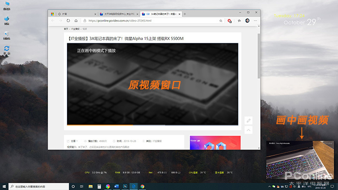
Task: Show hidden system tray icons
Action: click(269, 186)
